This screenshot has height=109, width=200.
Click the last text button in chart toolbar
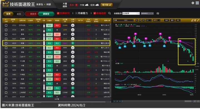[x=178, y=20]
